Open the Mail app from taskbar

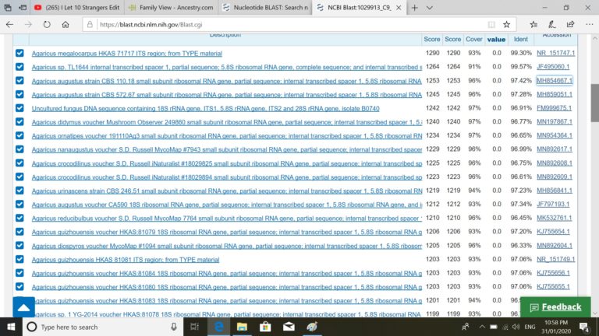click(289, 327)
